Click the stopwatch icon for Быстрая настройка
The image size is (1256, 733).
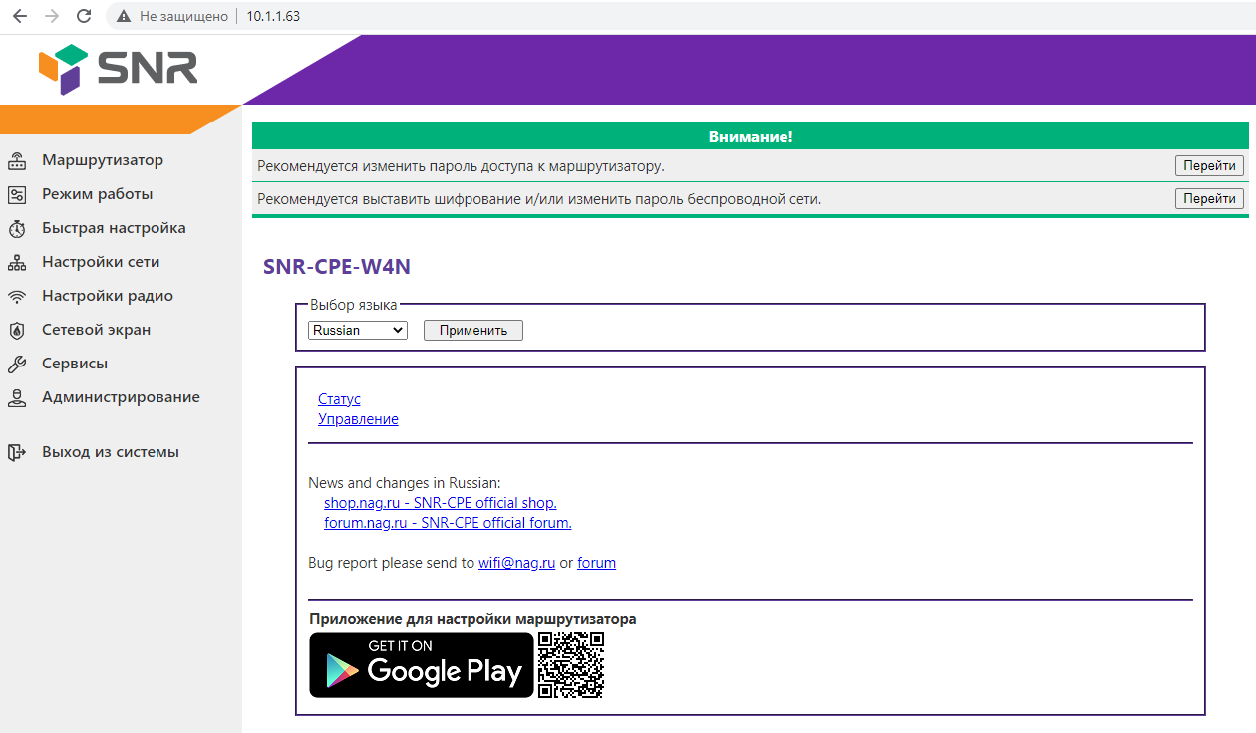(16, 229)
